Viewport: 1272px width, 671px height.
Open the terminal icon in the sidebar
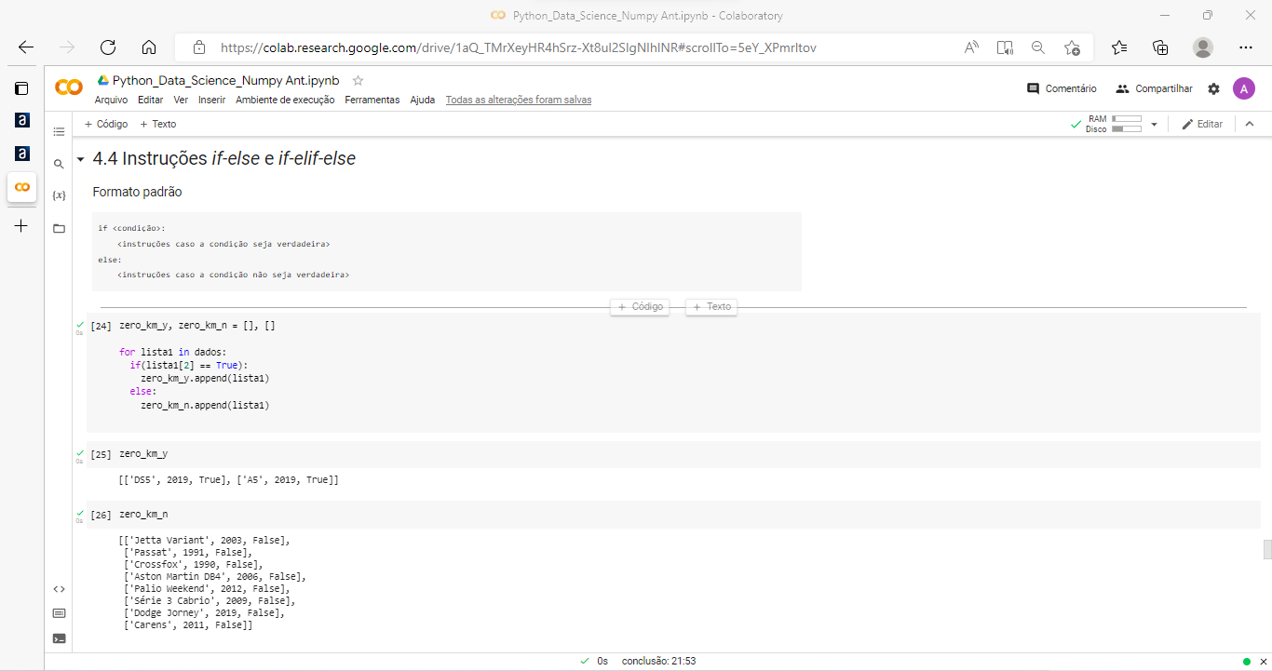[59, 638]
